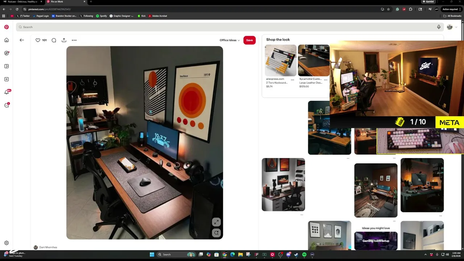
Task: Expand account chevron next to avatar
Action: click(x=456, y=27)
